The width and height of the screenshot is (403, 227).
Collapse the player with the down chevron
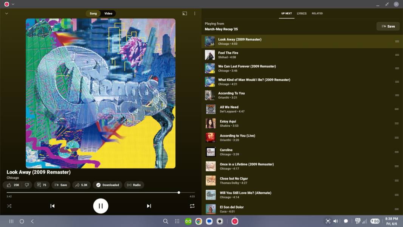pyautogui.click(x=6, y=14)
